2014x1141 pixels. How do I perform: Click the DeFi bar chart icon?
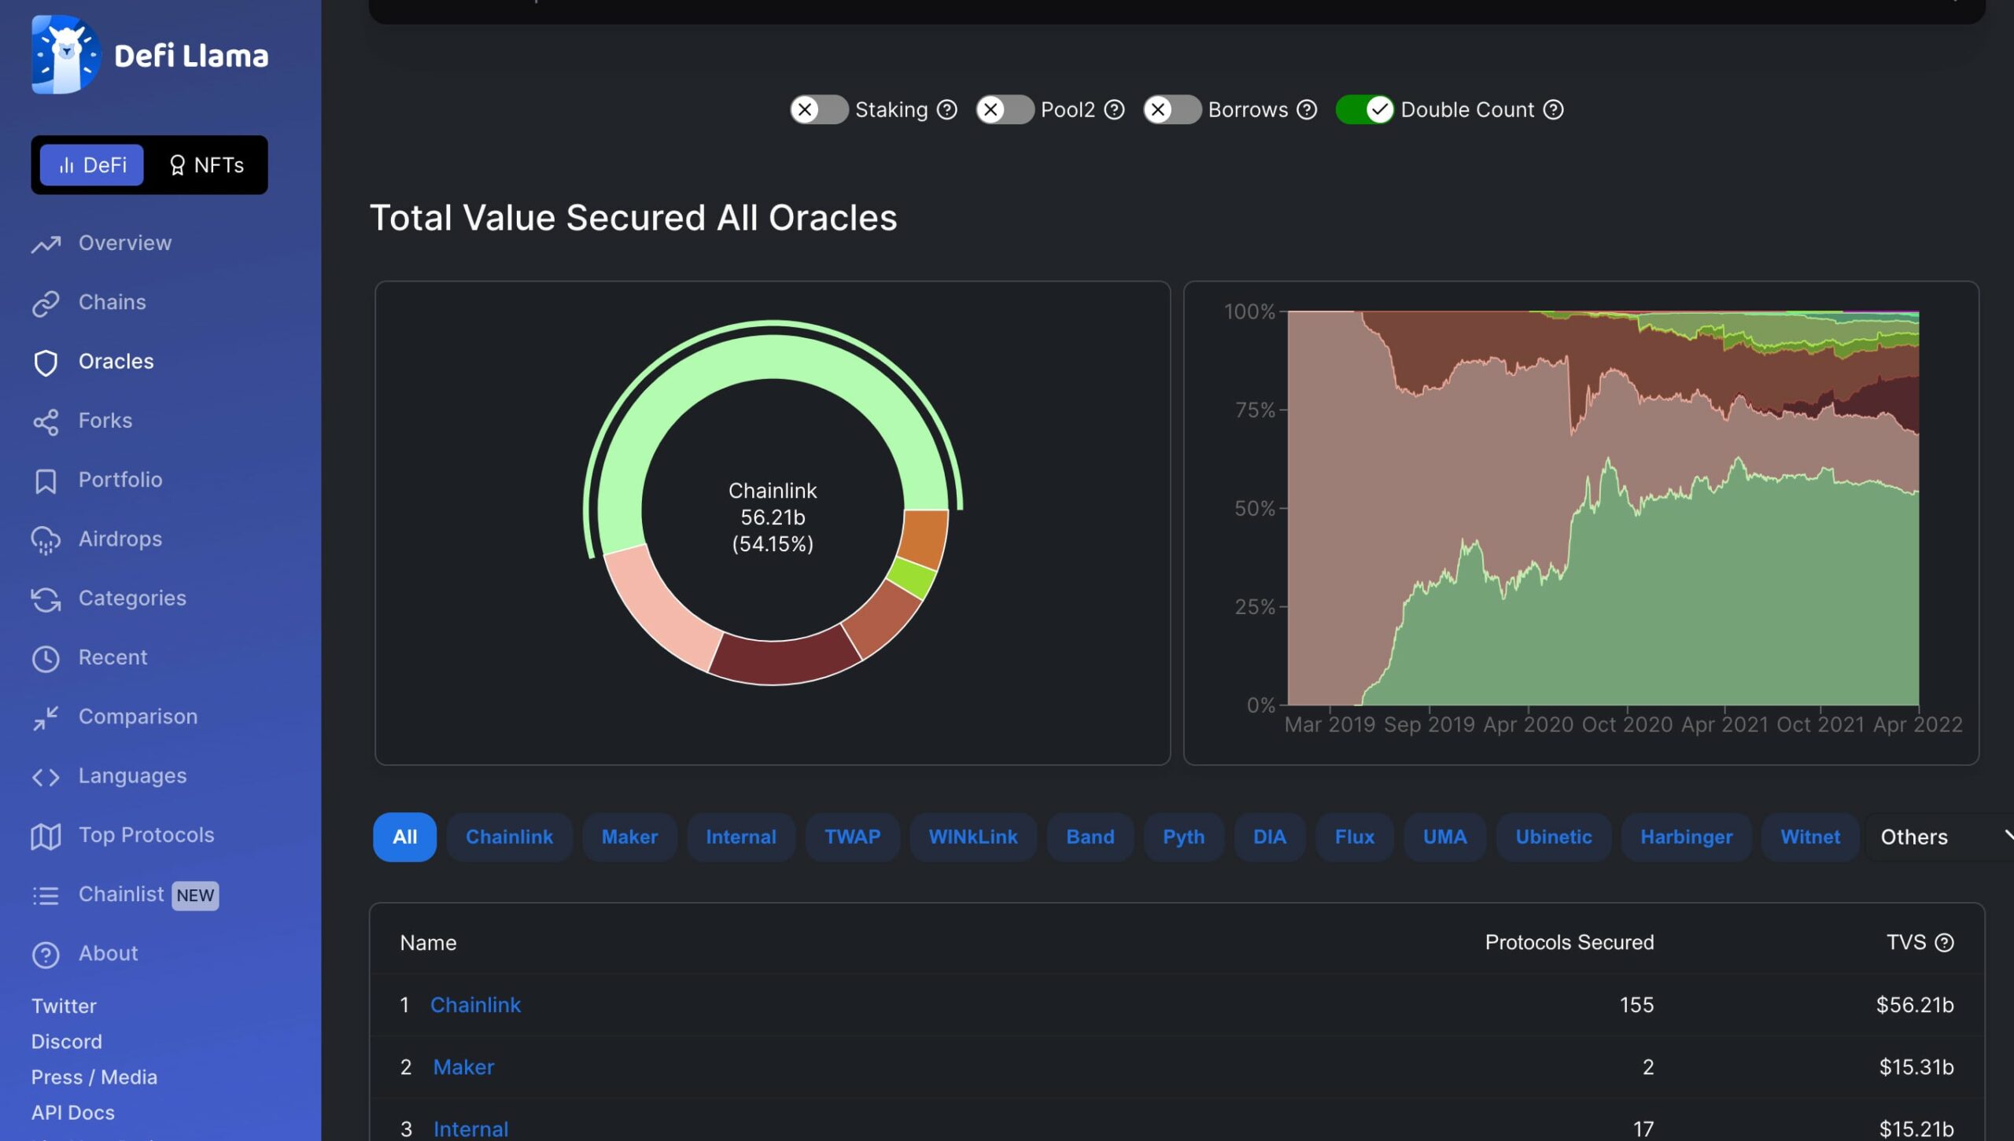pyautogui.click(x=67, y=165)
